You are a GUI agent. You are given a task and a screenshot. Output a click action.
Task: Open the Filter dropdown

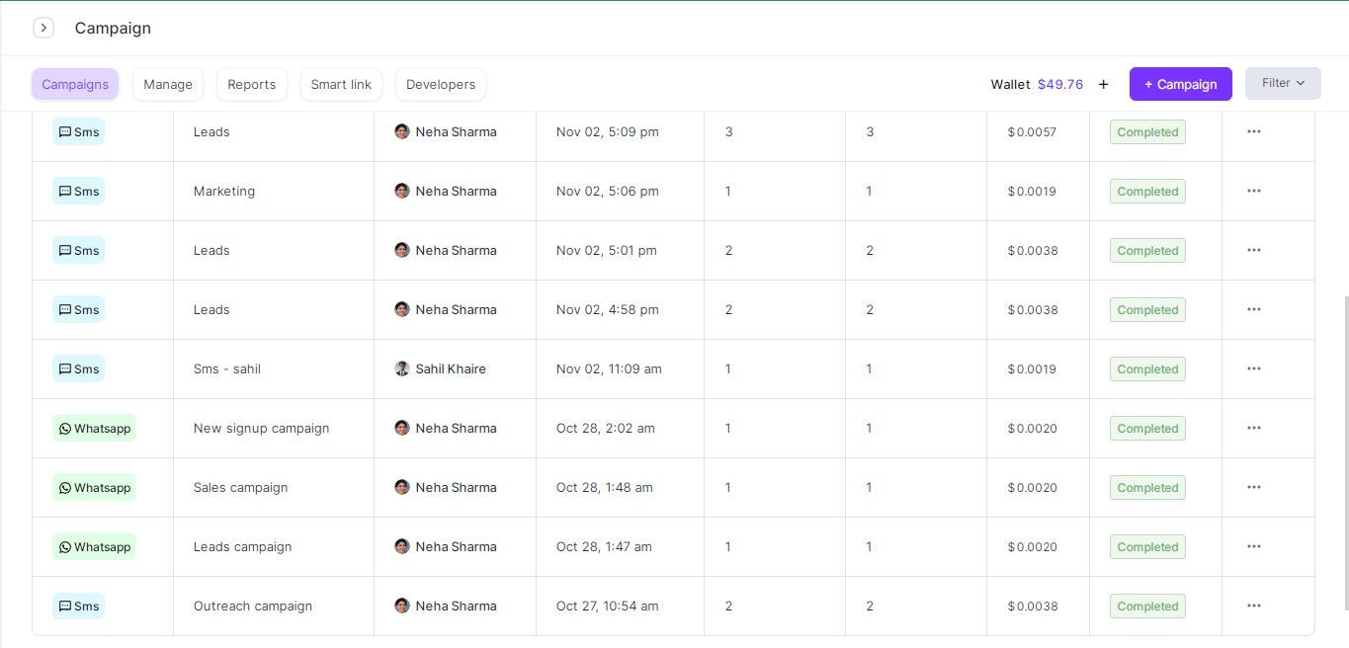[x=1282, y=83]
